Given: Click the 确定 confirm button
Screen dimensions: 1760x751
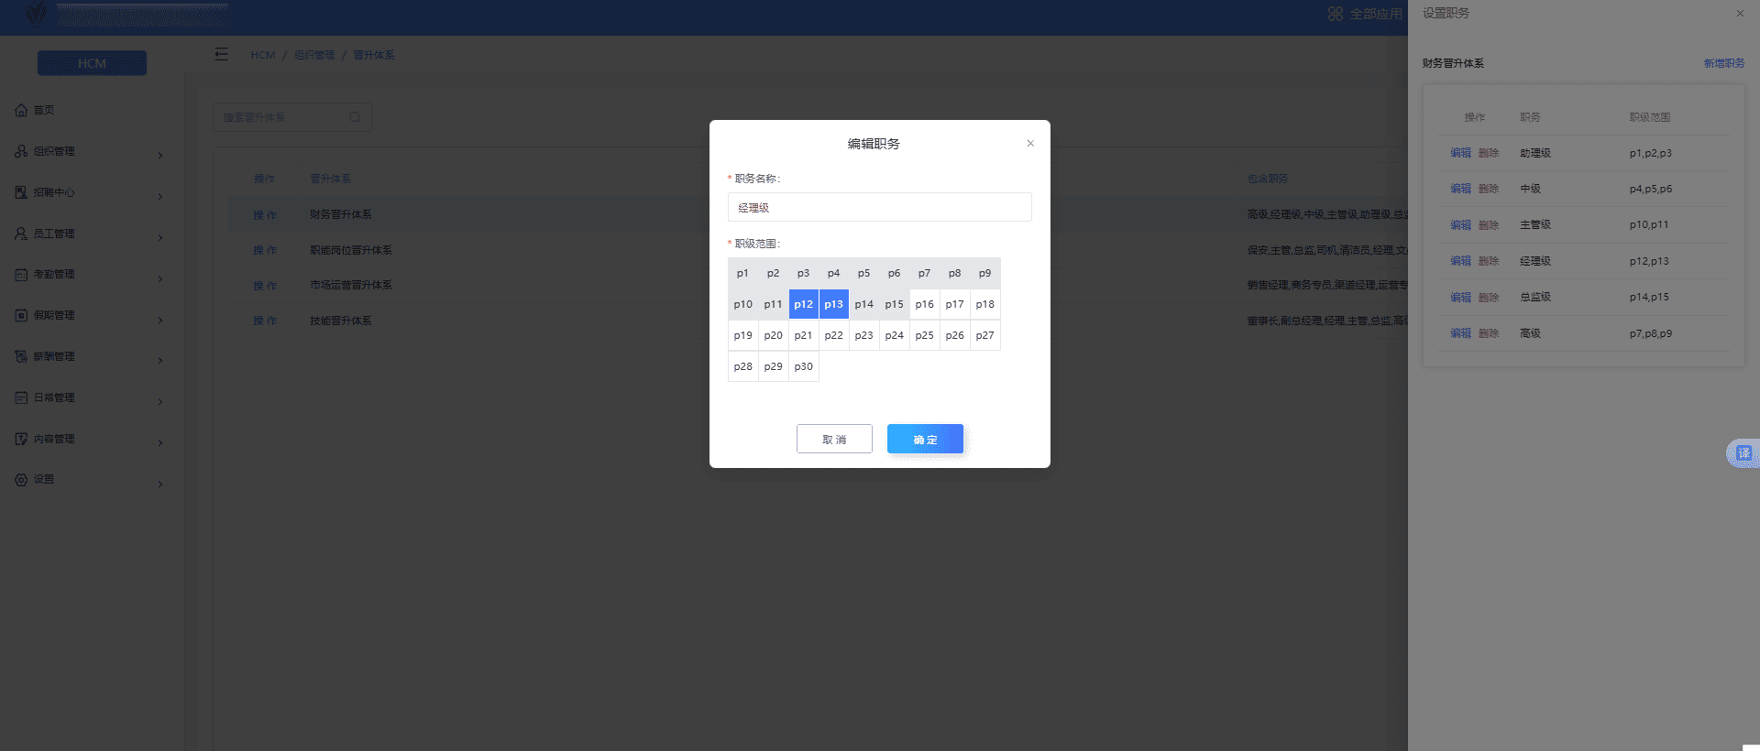Looking at the screenshot, I should click(925, 439).
